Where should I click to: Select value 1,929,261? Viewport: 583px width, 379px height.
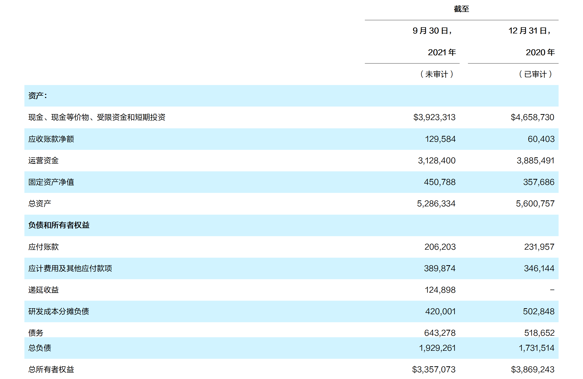[x=437, y=348]
